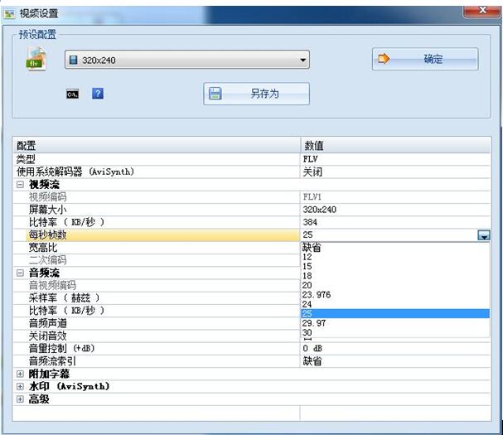Click the FLV file format icon
This screenshot has width=503, height=435.
[34, 60]
